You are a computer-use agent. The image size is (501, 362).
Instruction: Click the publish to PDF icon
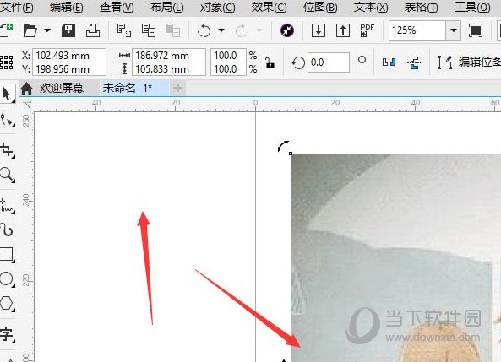[368, 30]
